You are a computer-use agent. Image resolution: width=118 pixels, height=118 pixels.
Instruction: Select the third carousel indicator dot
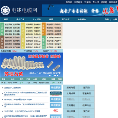(55, 75)
